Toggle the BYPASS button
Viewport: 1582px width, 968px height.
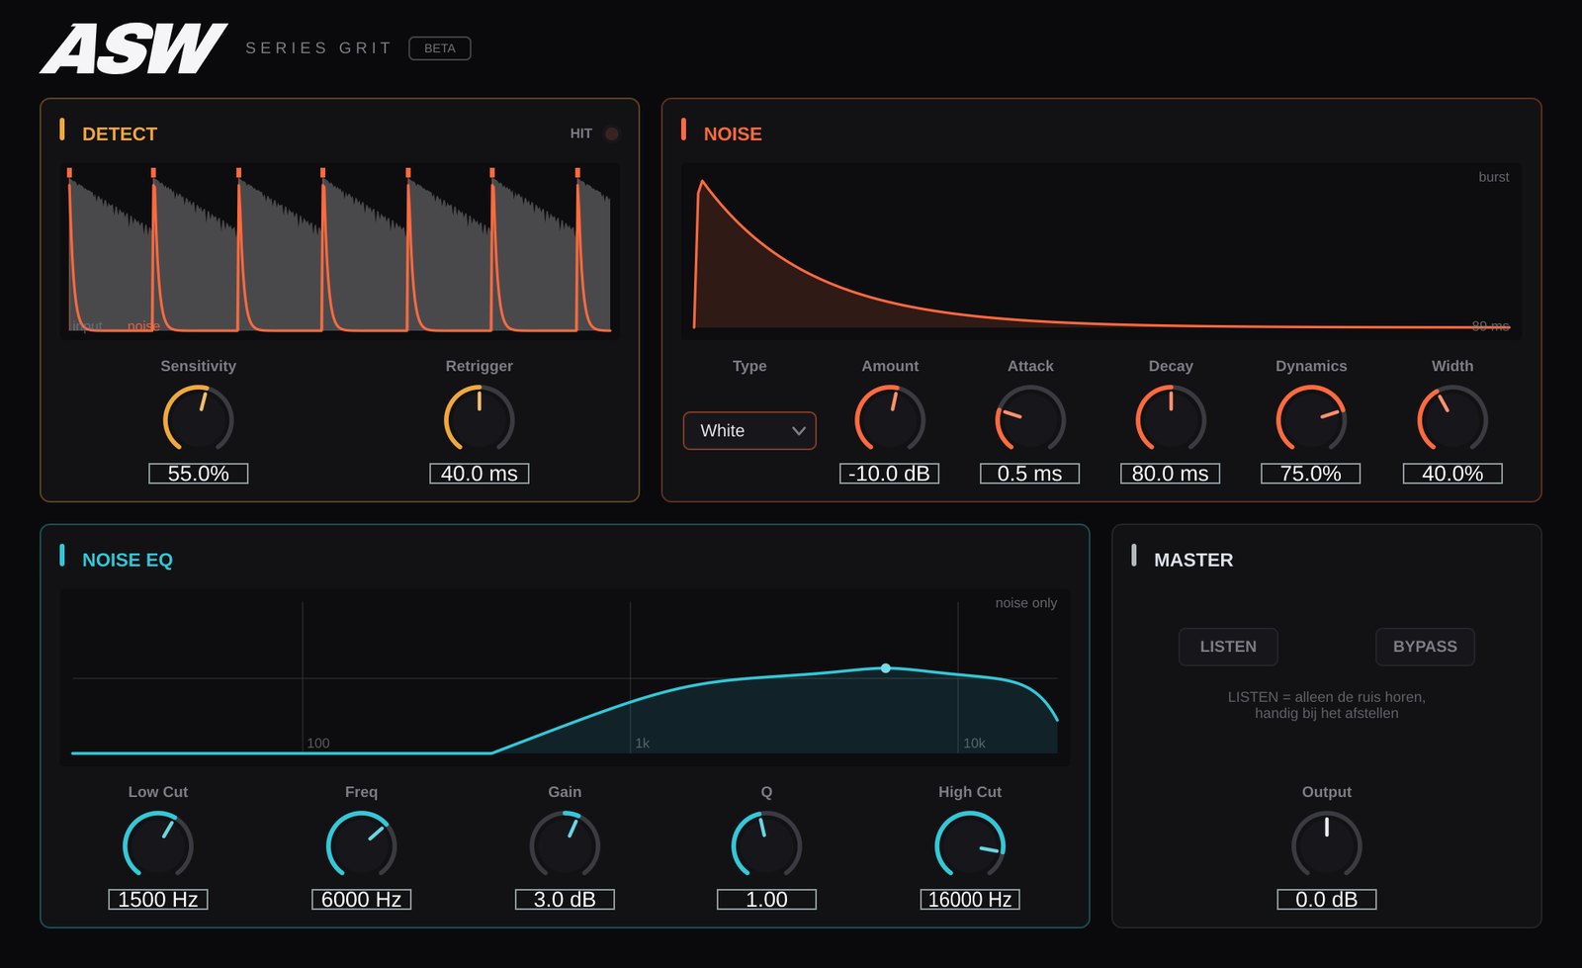pyautogui.click(x=1425, y=647)
